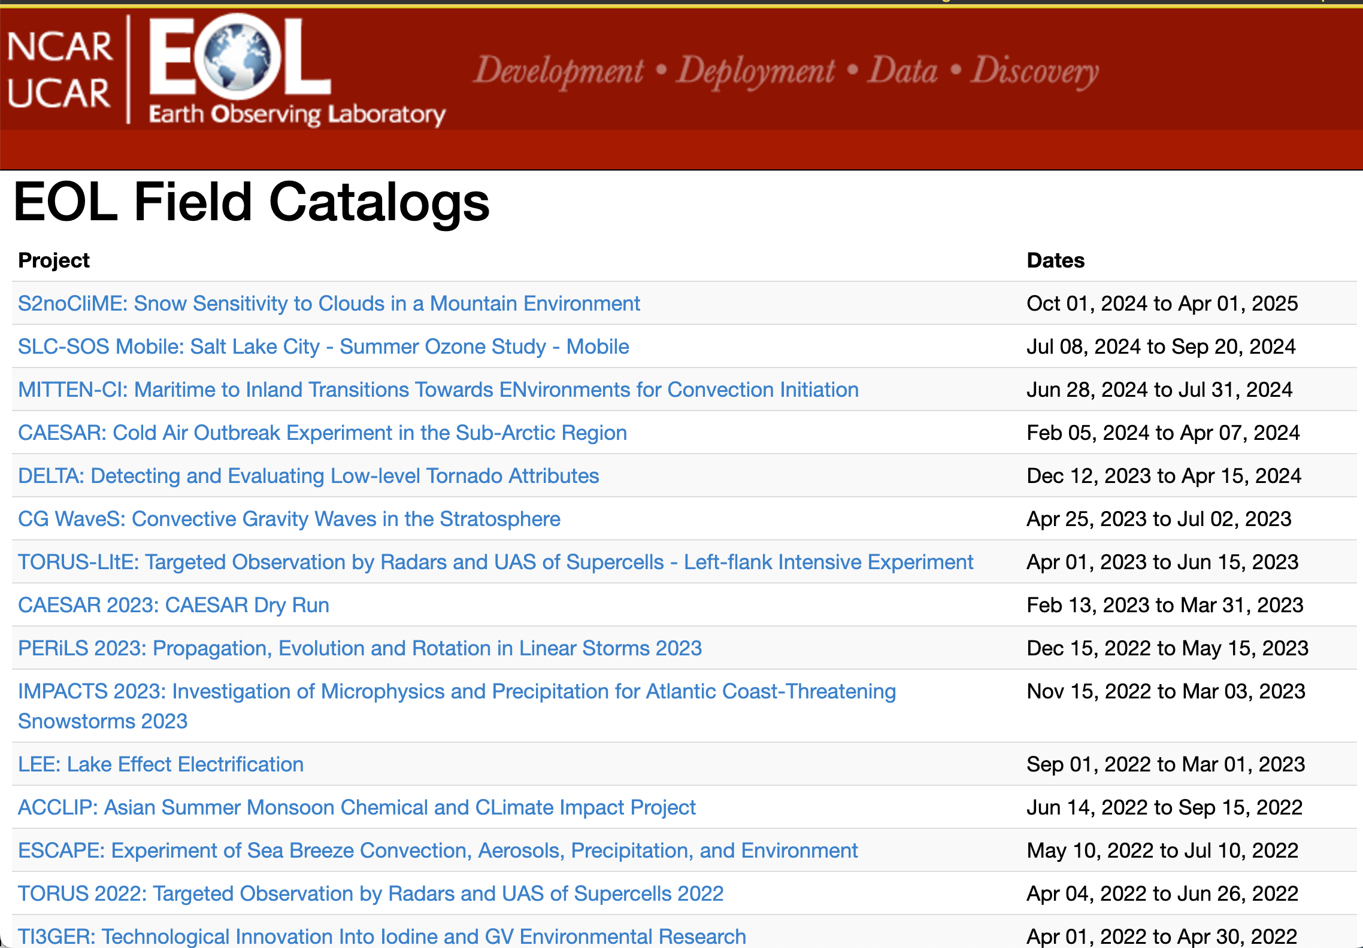Click the NCAR UCAR logo text

point(60,70)
